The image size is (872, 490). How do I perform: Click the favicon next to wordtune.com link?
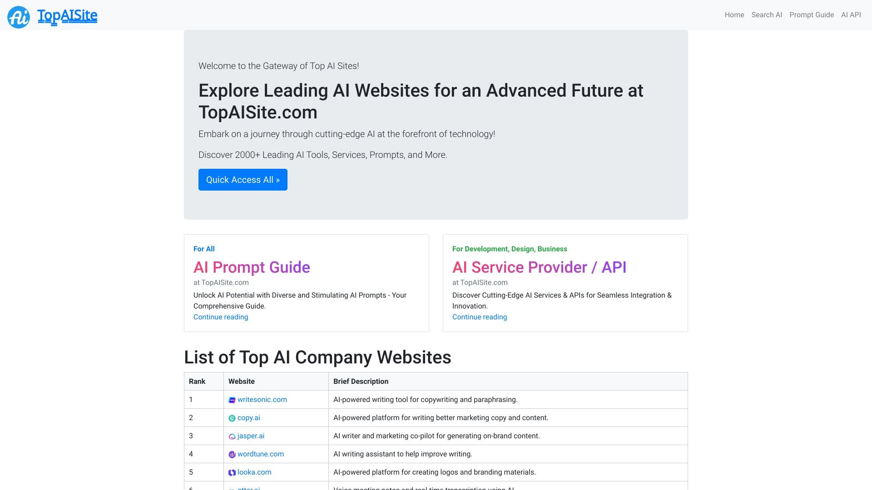click(x=232, y=454)
